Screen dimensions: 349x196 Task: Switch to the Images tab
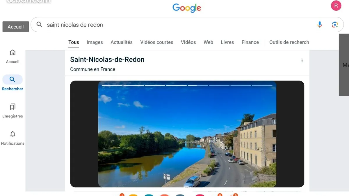click(x=95, y=42)
